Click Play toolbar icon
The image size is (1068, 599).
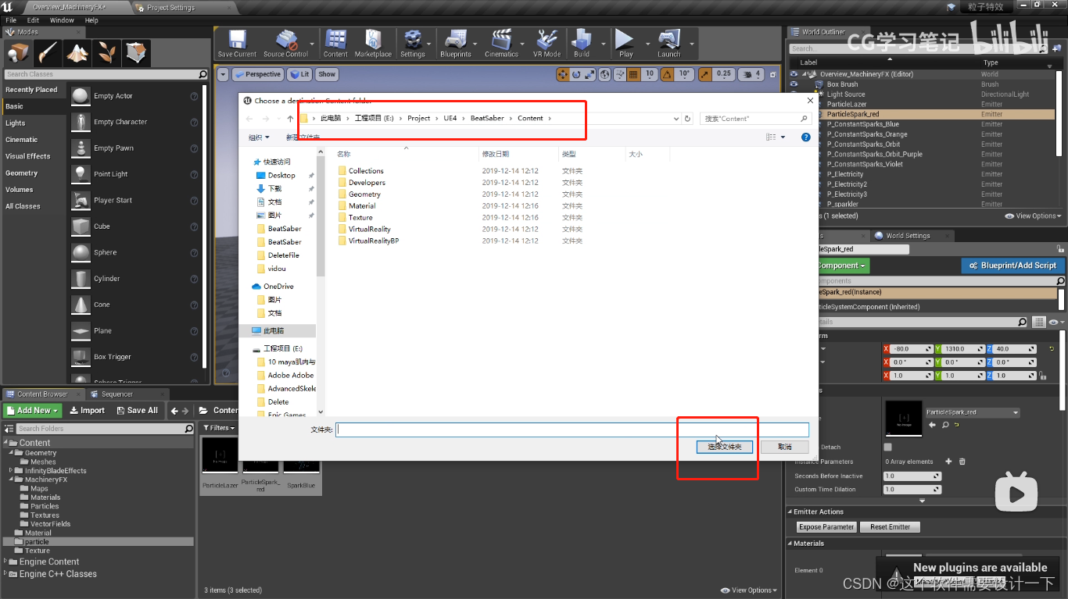click(x=625, y=44)
